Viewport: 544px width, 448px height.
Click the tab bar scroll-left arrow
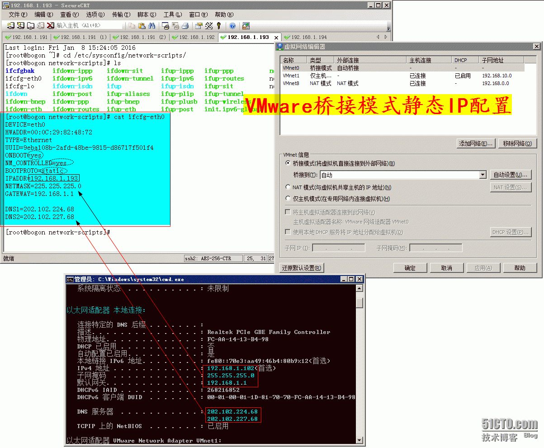pyautogui.click(x=378, y=37)
